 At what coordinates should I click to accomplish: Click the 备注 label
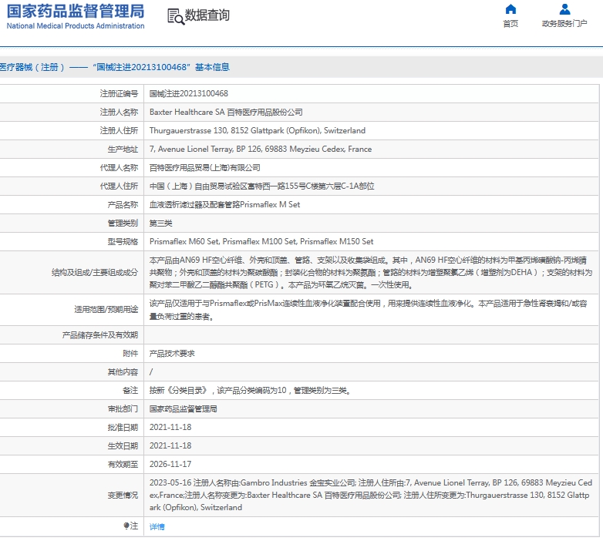click(130, 391)
